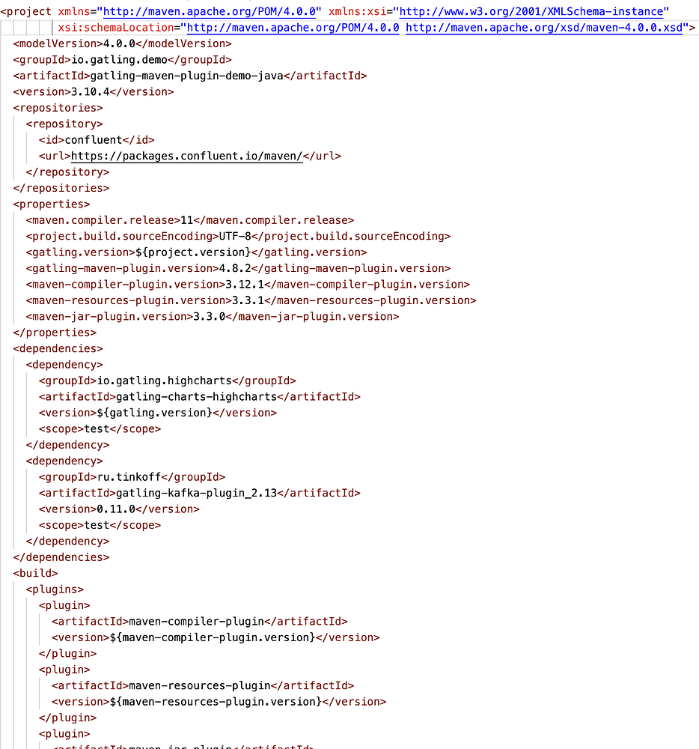The width and height of the screenshot is (699, 749).
Task: Click the opening repositories tag
Action: 58,108
